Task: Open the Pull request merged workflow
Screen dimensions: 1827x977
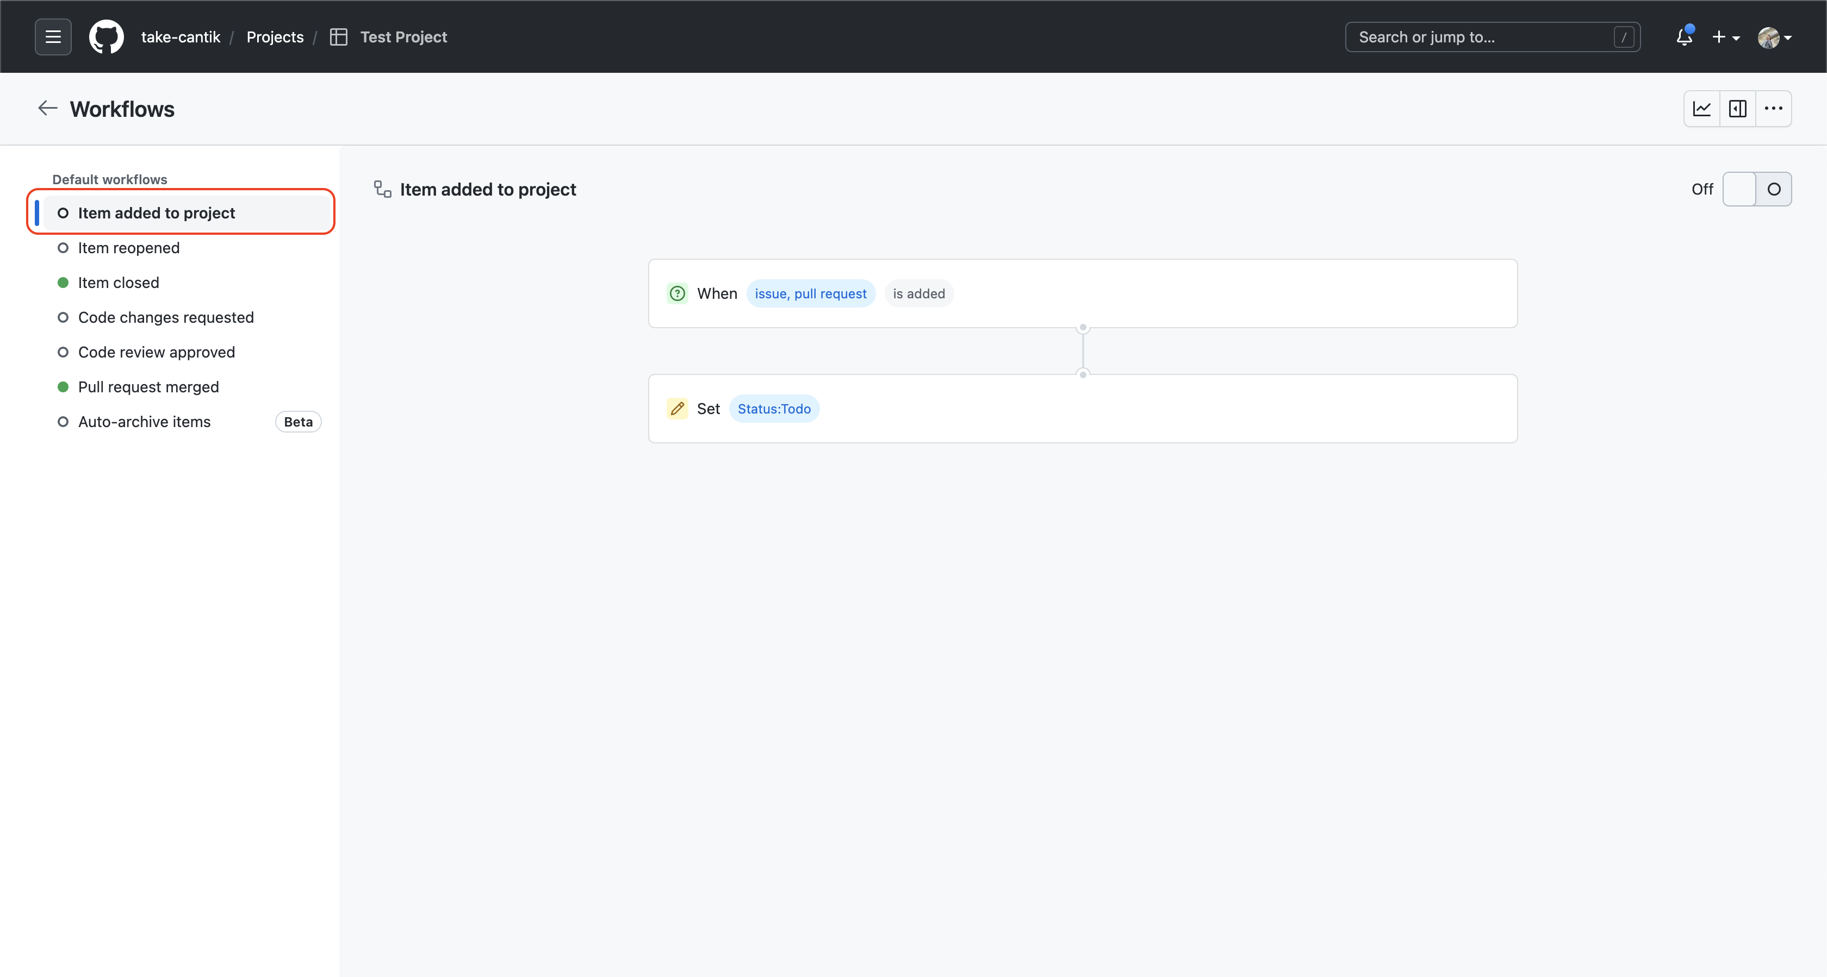Action: pyautogui.click(x=148, y=387)
